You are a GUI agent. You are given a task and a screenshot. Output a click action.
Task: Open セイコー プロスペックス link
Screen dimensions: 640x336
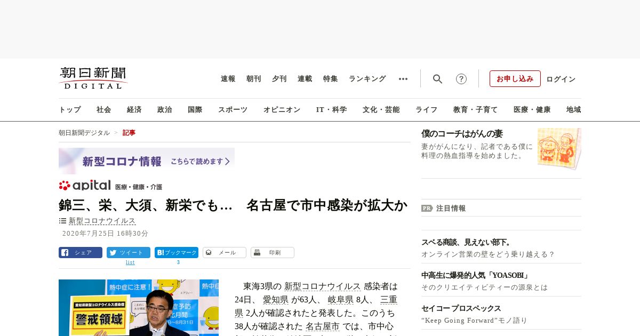click(x=461, y=308)
